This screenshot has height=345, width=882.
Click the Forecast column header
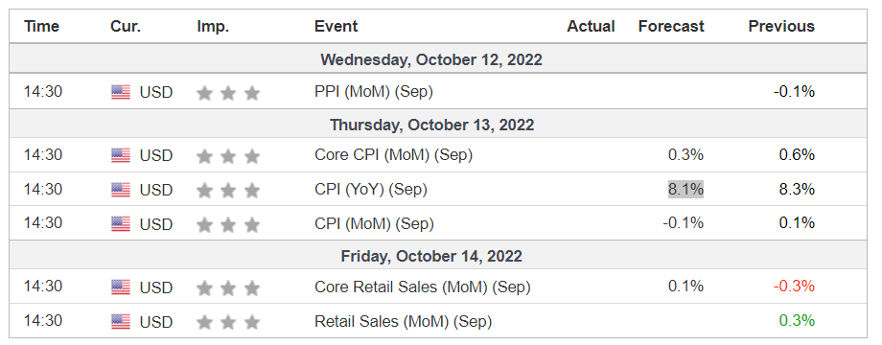click(x=671, y=27)
